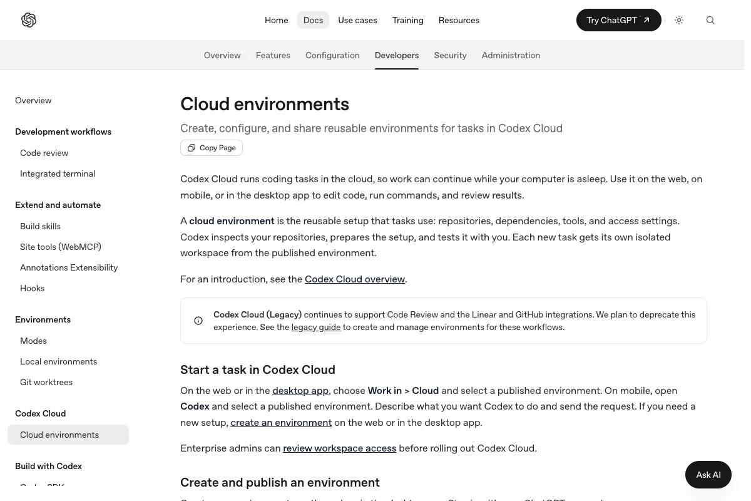Open Overview in the left sidebar

click(33, 100)
